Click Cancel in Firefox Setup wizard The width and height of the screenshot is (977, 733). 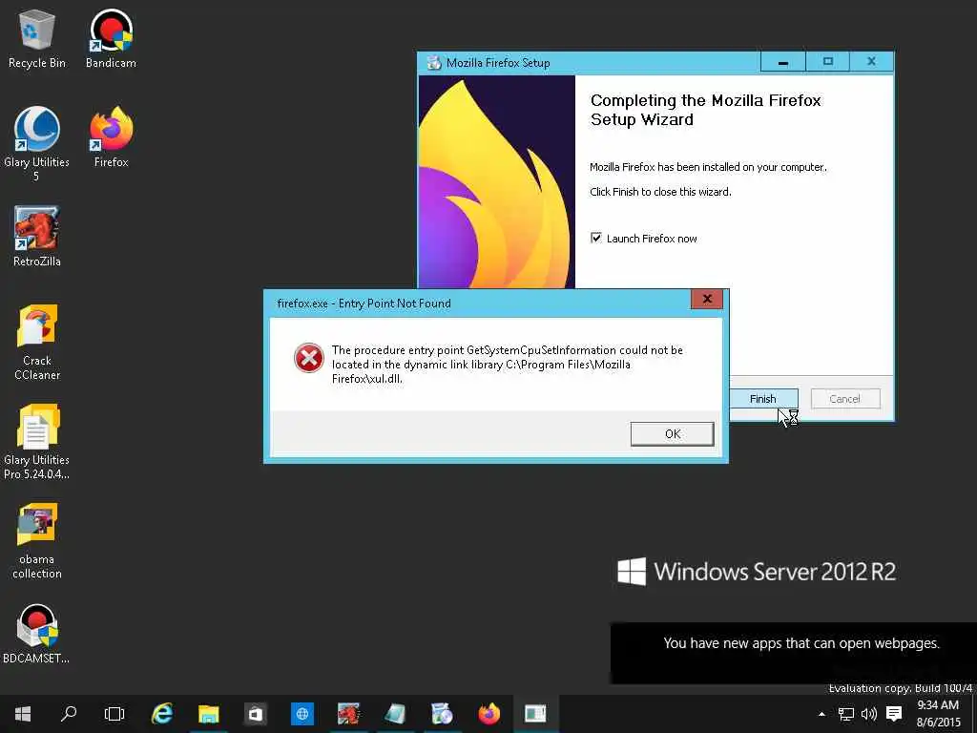pyautogui.click(x=845, y=399)
